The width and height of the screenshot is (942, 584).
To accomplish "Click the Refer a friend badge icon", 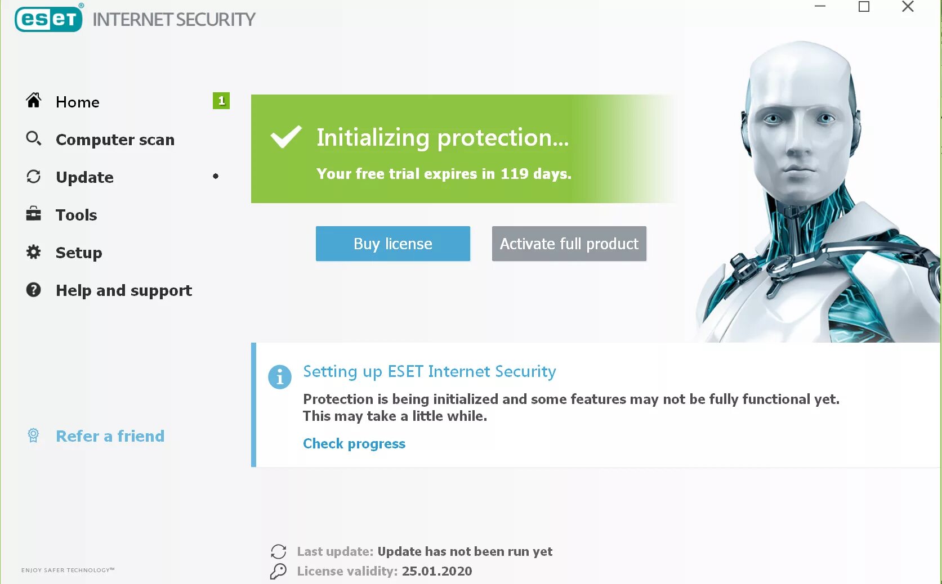I will [34, 435].
